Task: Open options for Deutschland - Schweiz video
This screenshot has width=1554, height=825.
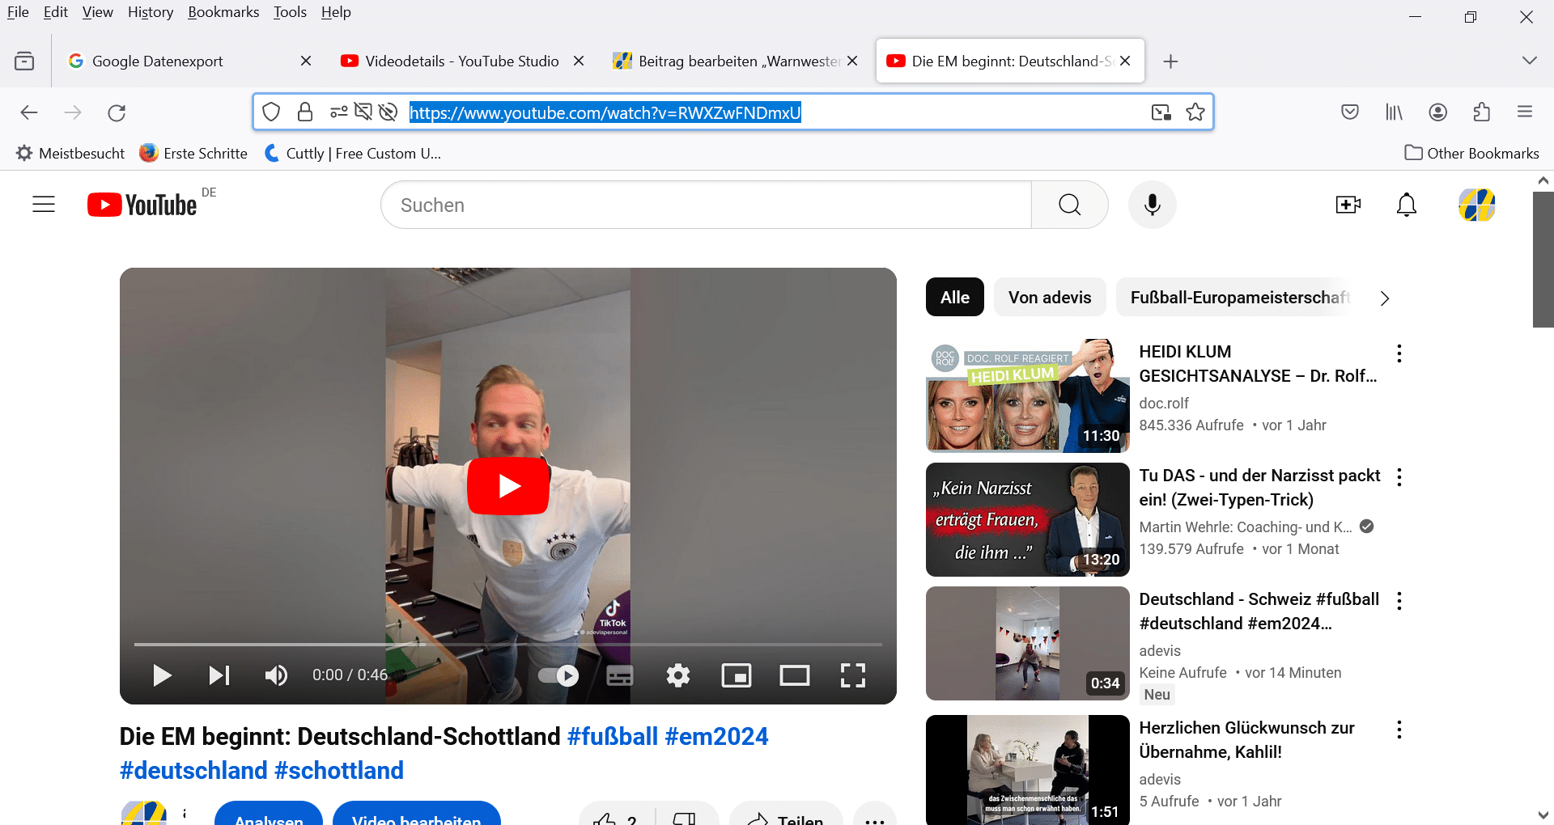Action: pos(1399,601)
